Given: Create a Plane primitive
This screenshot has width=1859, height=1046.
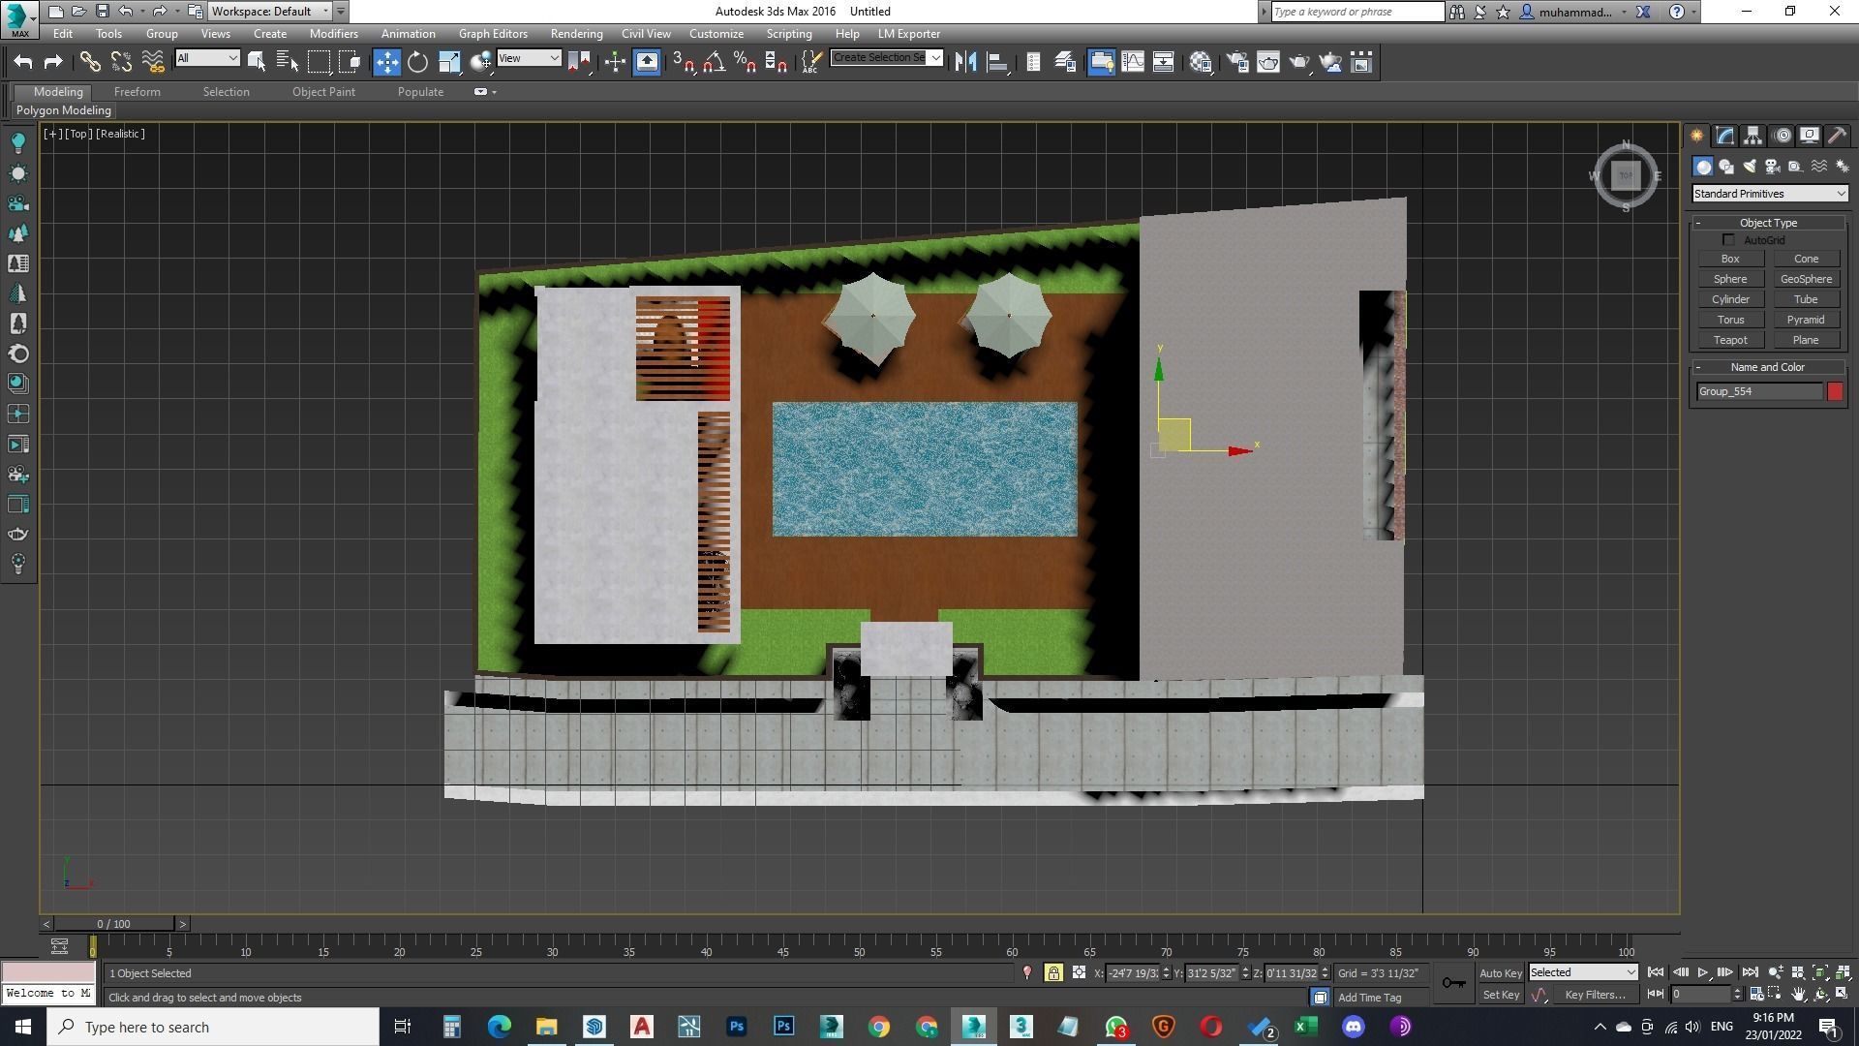Looking at the screenshot, I should pos(1806,340).
